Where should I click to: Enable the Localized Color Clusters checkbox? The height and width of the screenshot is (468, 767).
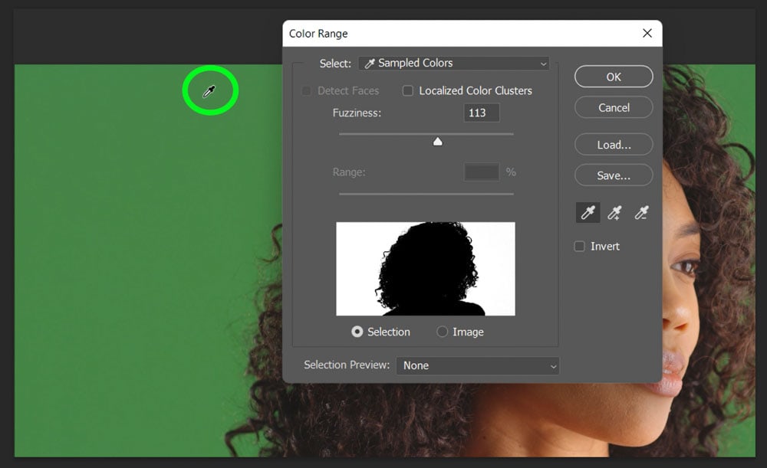tap(407, 91)
